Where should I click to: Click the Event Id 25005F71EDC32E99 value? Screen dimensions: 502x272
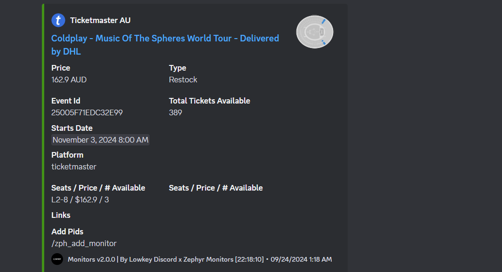(87, 112)
